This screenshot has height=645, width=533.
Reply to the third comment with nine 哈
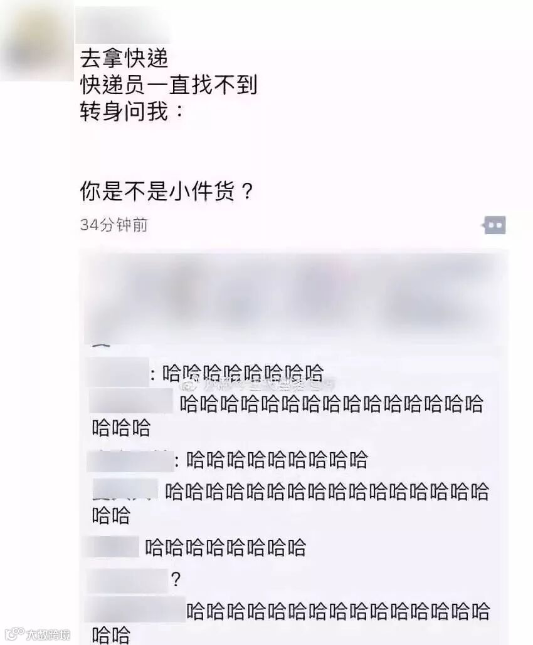point(277,460)
